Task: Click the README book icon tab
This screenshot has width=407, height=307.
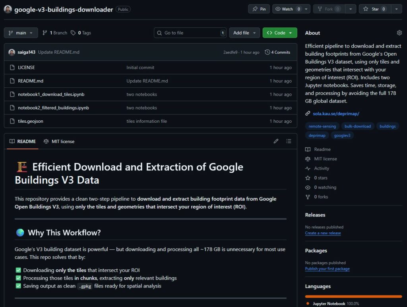Action: (12, 141)
